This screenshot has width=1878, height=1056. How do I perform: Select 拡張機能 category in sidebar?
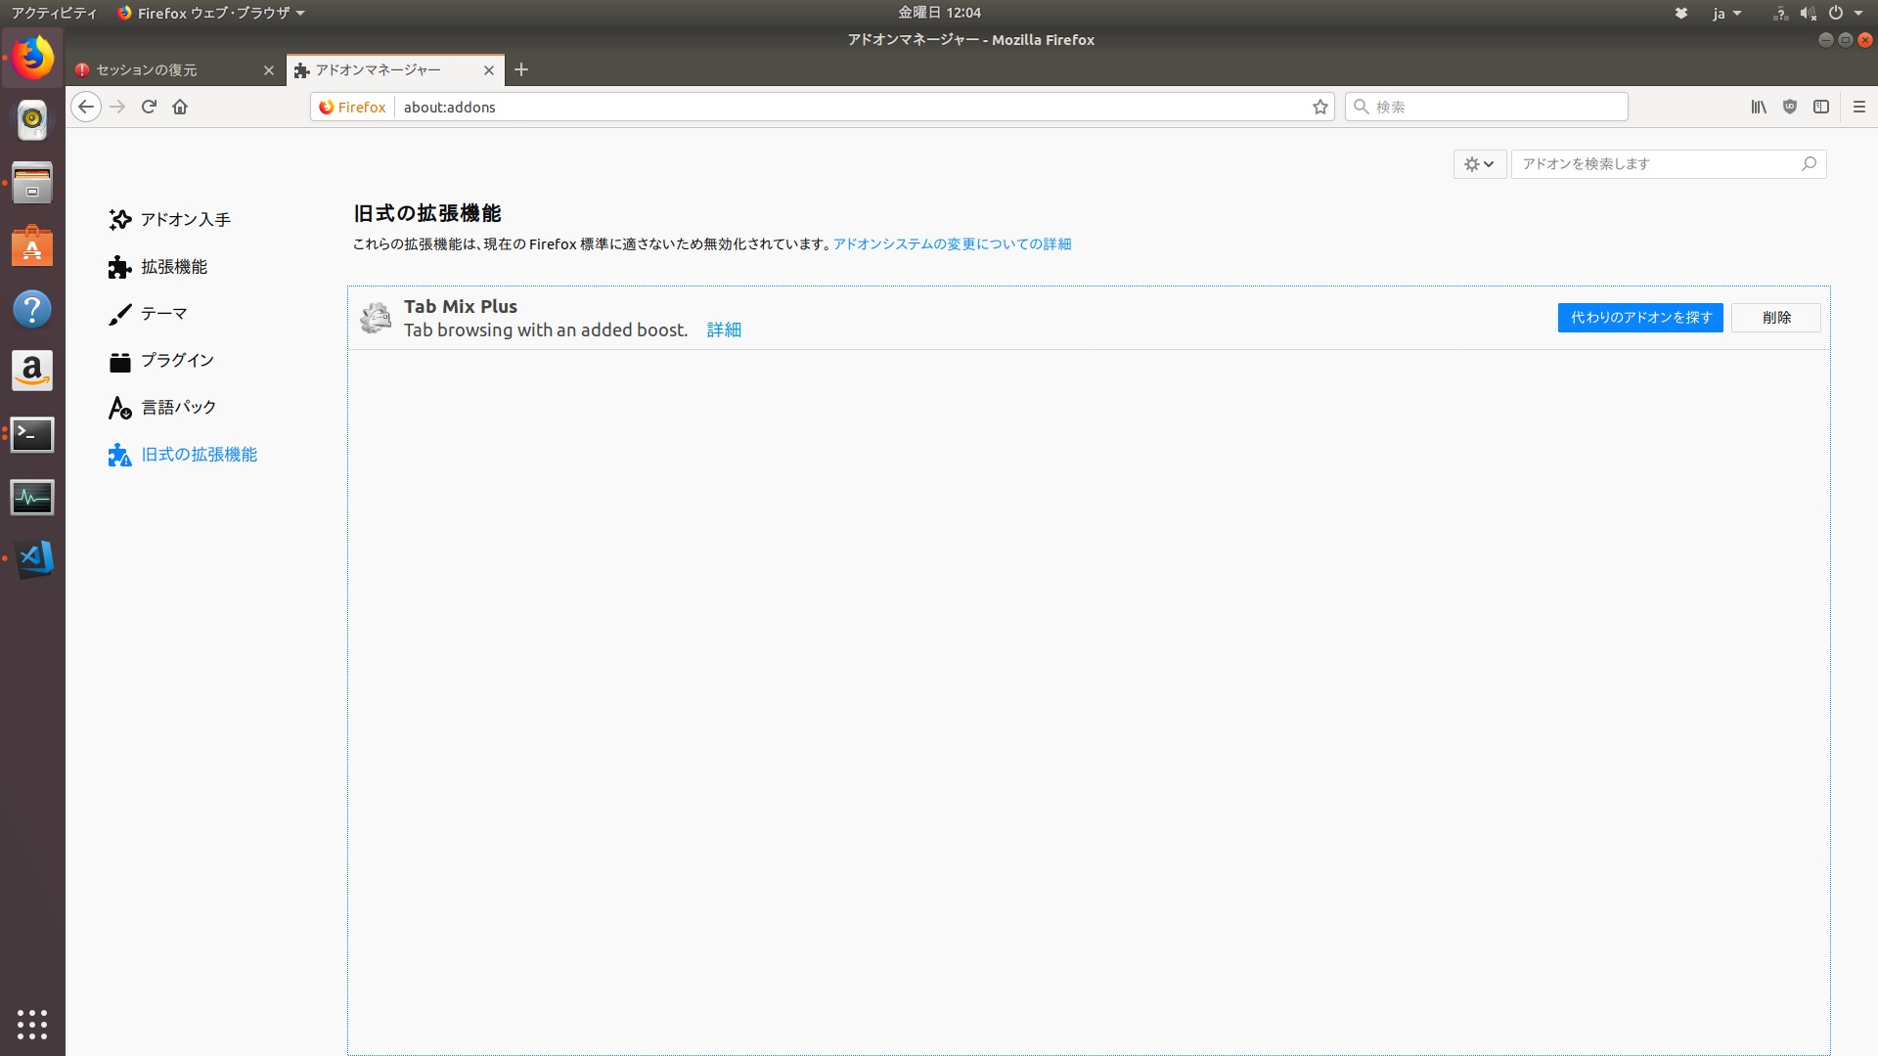(173, 267)
